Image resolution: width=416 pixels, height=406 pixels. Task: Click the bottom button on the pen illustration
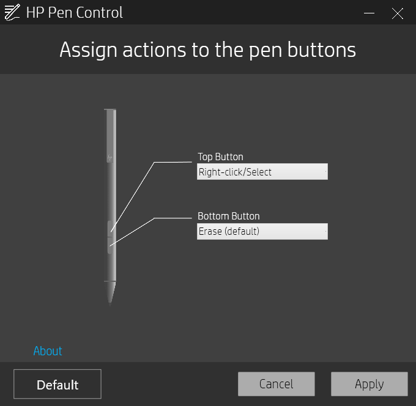(110, 245)
